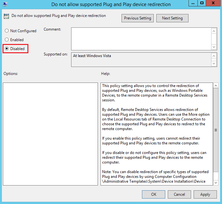Click the Comment box scroll up arrow
The height and width of the screenshot is (204, 222).
[214, 31]
